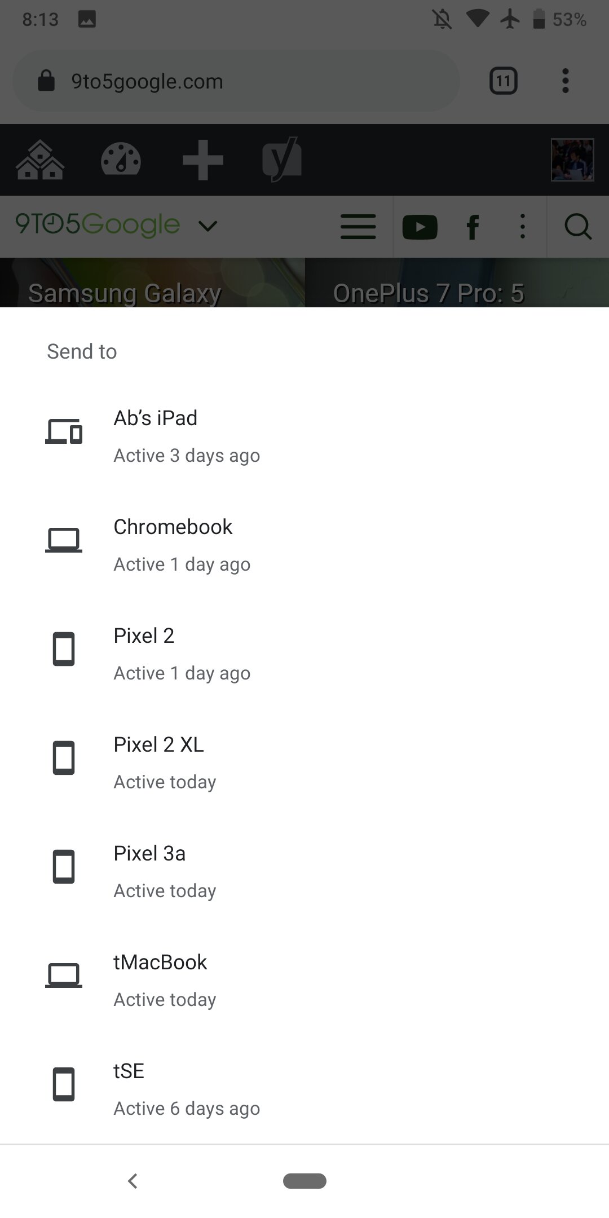Expand the 9to5Google site dropdown chevron

point(208,227)
